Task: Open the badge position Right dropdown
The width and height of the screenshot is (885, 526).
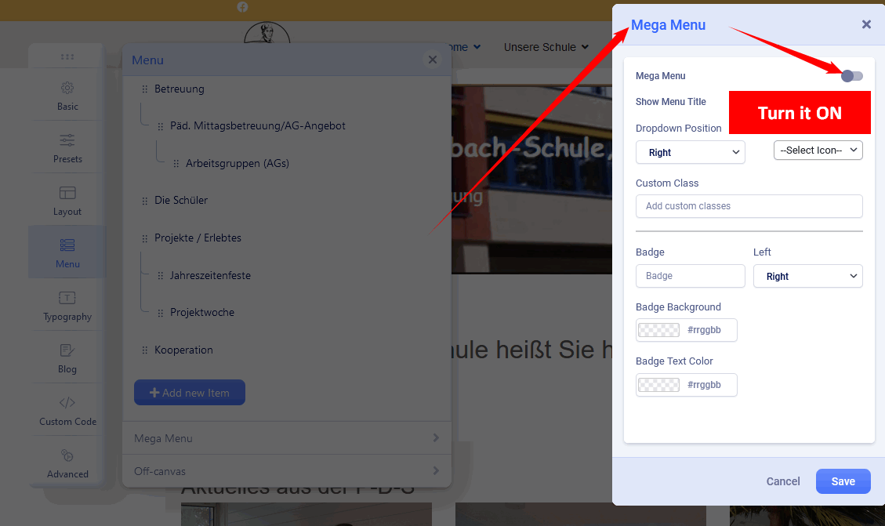Action: tap(807, 276)
